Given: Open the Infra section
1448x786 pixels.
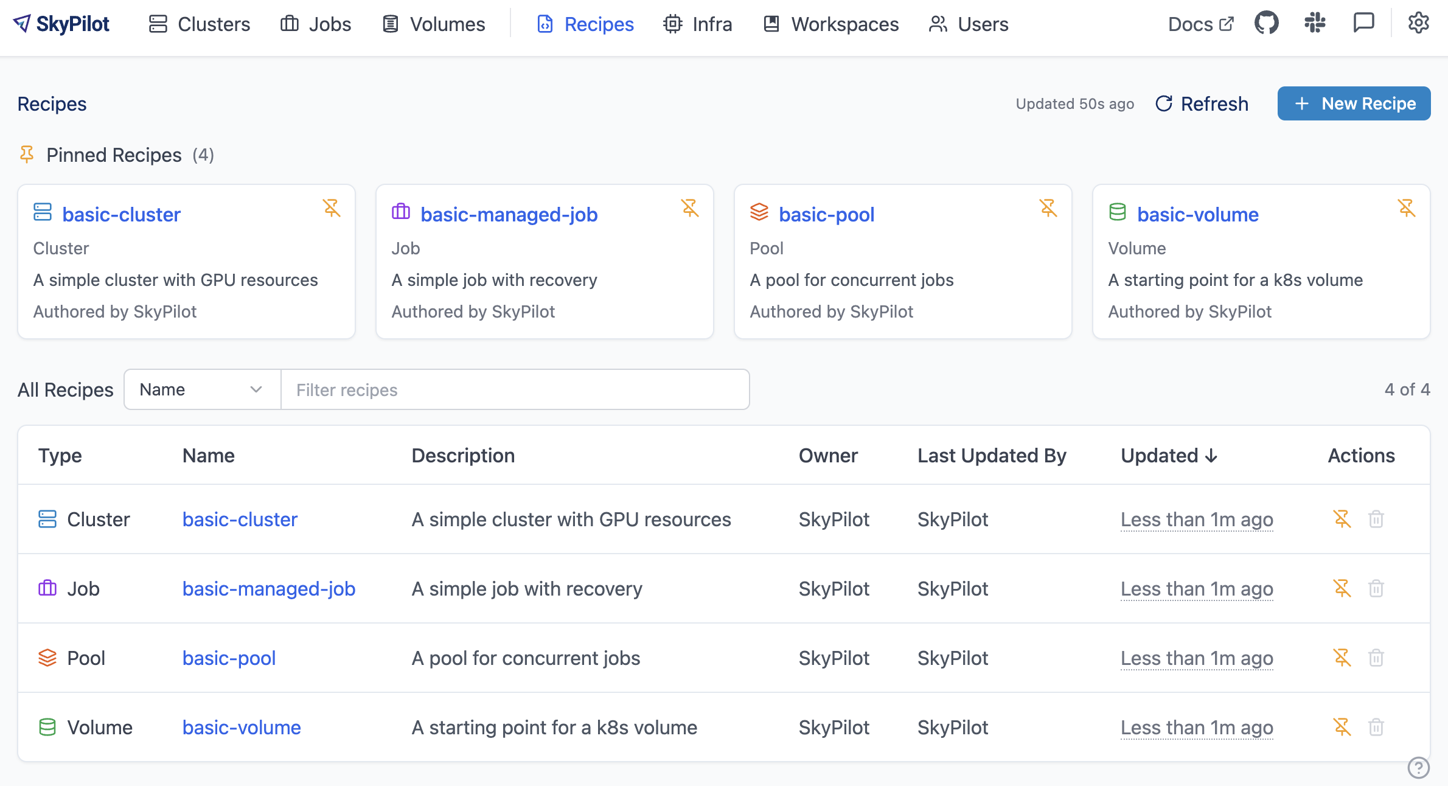Looking at the screenshot, I should pos(698,24).
